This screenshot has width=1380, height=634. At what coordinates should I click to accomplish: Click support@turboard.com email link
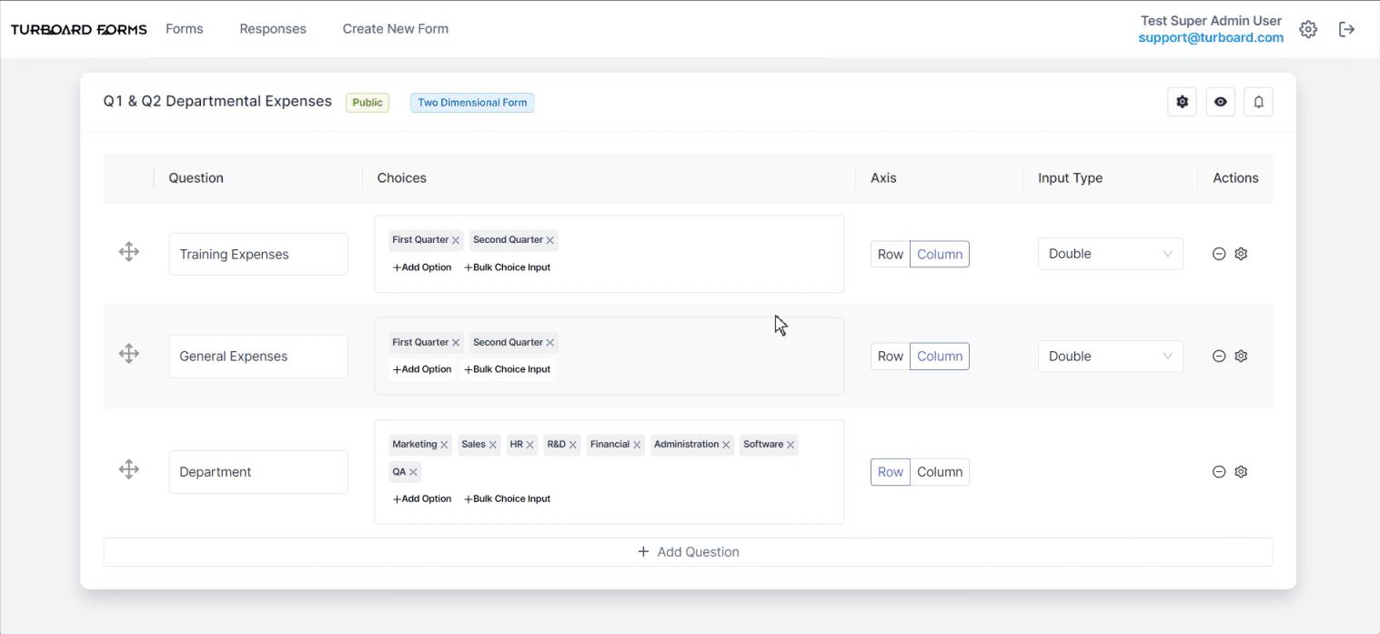(1211, 38)
